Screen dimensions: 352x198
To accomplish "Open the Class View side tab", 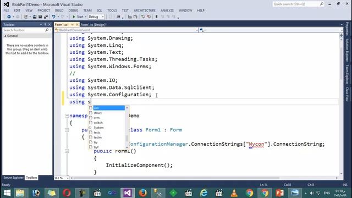I will [x=347, y=94].
